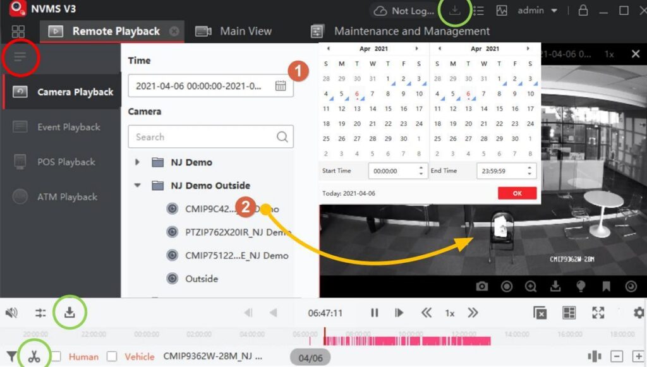Close all playback windows icon
Viewport: 647px width, 367px height.
(540, 313)
